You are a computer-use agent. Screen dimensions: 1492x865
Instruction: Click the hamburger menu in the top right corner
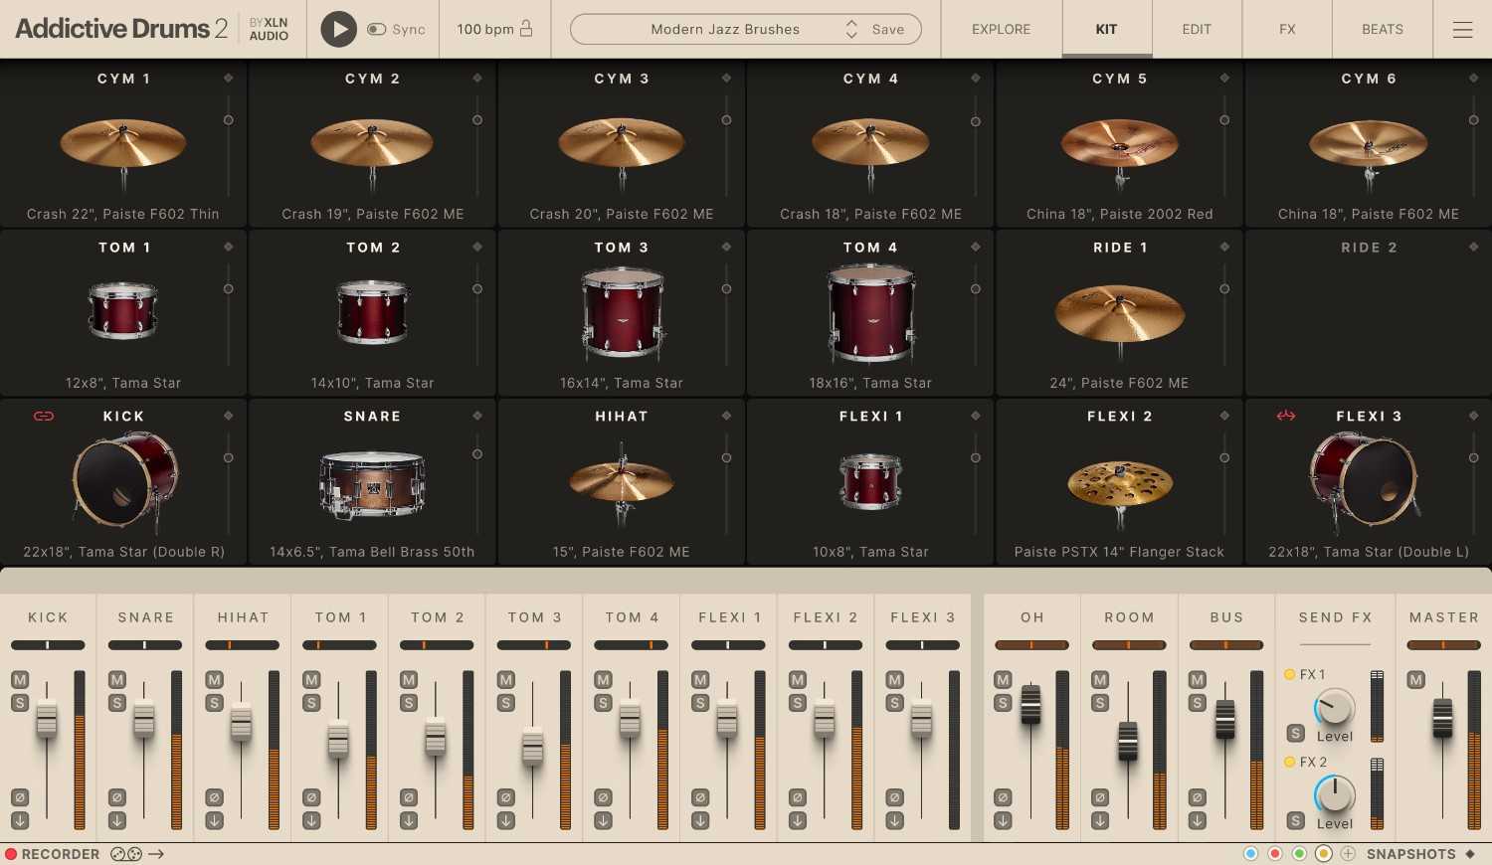(1462, 29)
